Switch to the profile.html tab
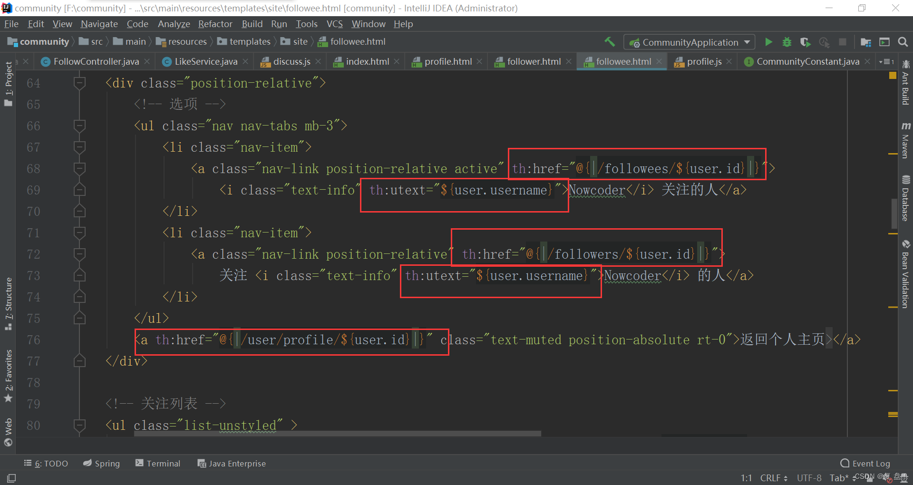Image resolution: width=913 pixels, height=485 pixels. point(447,61)
